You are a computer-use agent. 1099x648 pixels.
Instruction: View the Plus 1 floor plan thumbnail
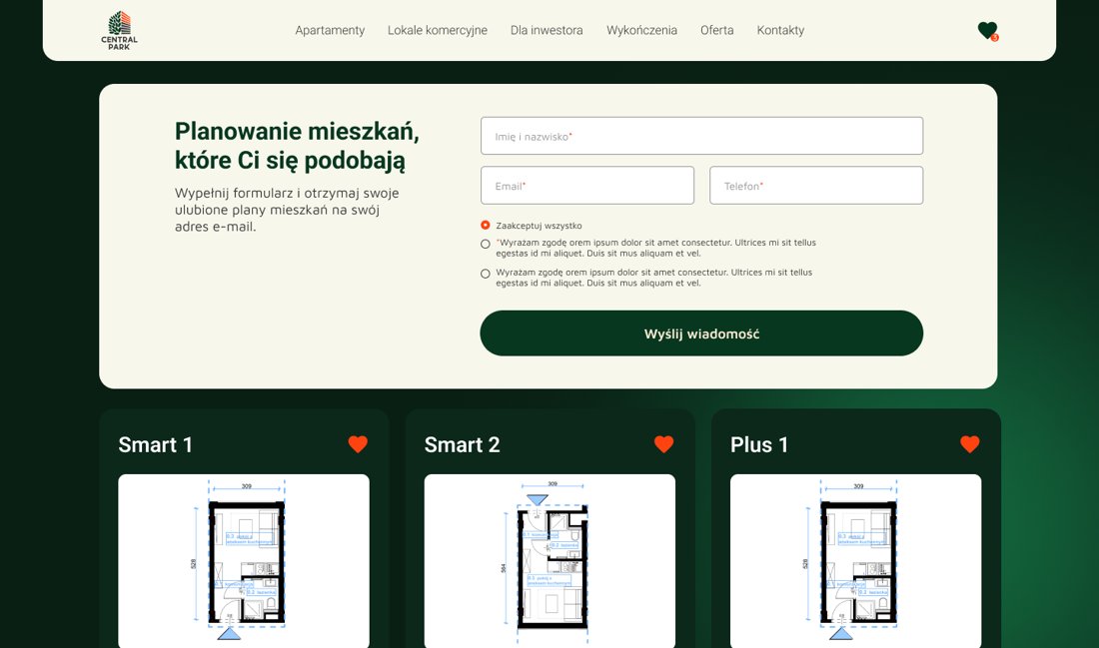856,561
